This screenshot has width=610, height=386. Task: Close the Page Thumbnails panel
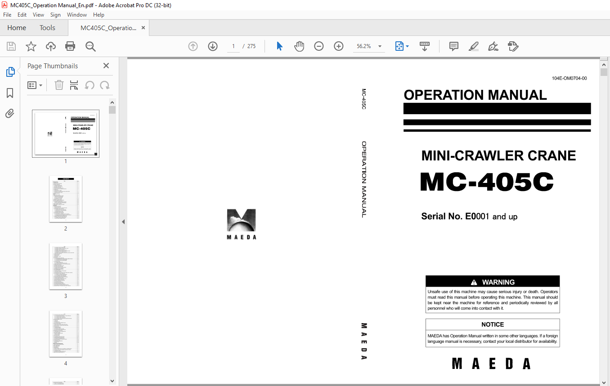pos(106,66)
